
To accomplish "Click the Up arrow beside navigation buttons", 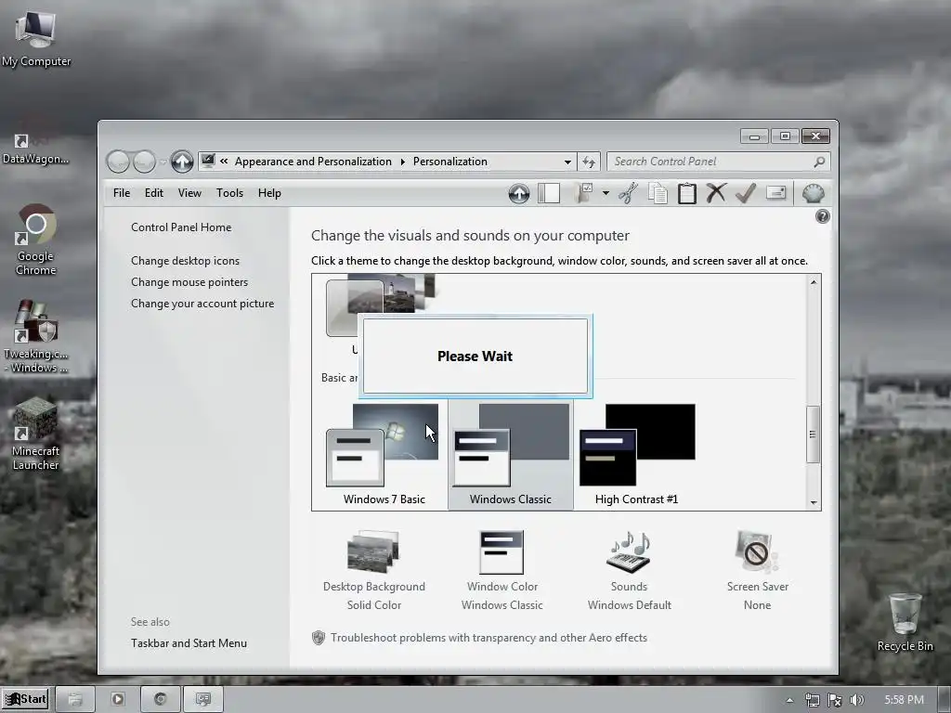I will (x=181, y=162).
